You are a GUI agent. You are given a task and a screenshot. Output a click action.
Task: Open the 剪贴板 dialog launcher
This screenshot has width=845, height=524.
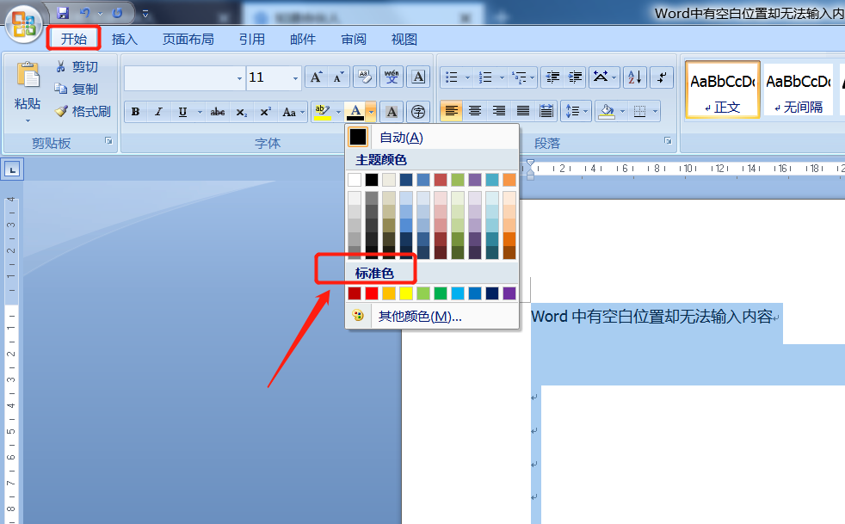point(109,141)
